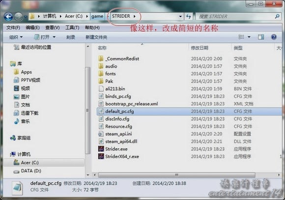Click navigation pane vertical scrollbar thumb
Screen dimensions: 285x200
coord(88,110)
